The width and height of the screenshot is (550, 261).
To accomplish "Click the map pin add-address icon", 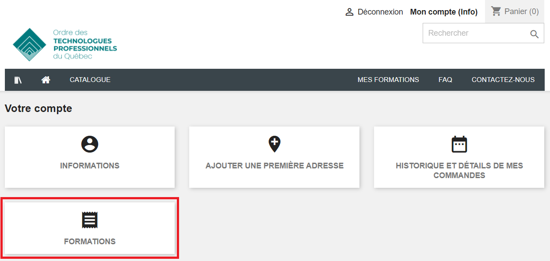I will click(x=275, y=144).
